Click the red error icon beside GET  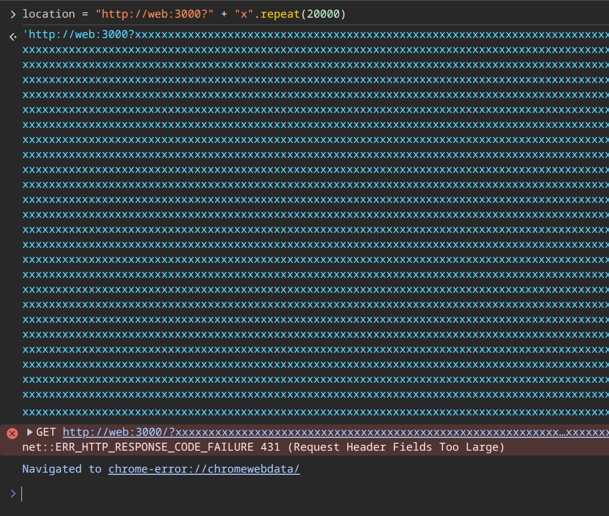click(x=12, y=433)
